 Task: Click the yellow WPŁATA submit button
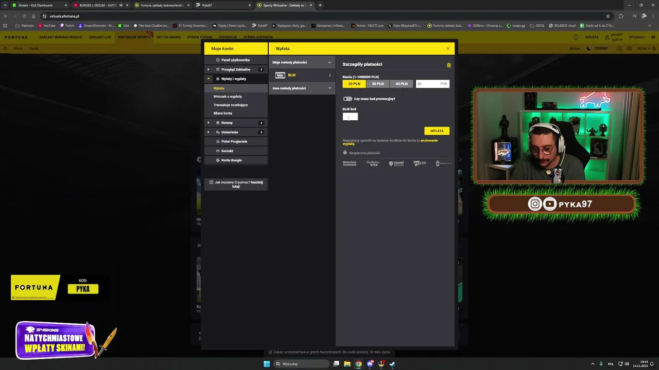(437, 131)
